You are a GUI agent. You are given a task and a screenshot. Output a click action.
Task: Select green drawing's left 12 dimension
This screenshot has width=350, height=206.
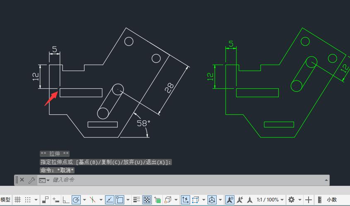210,76
